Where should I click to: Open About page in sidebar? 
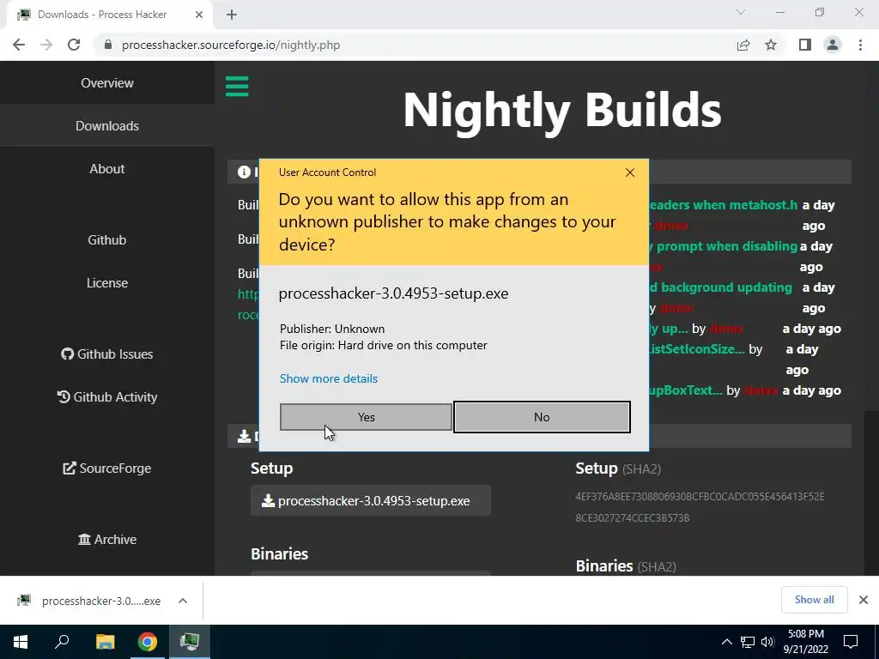pos(107,169)
